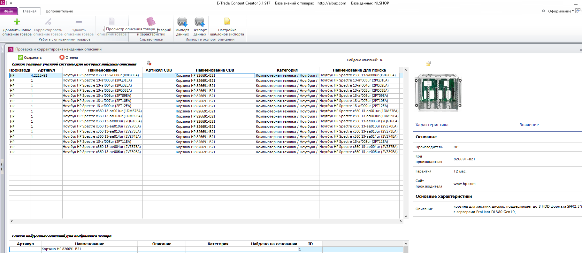Sort by the Наименование для поиска header
Viewport: 582px width, 253px height.
(359, 70)
